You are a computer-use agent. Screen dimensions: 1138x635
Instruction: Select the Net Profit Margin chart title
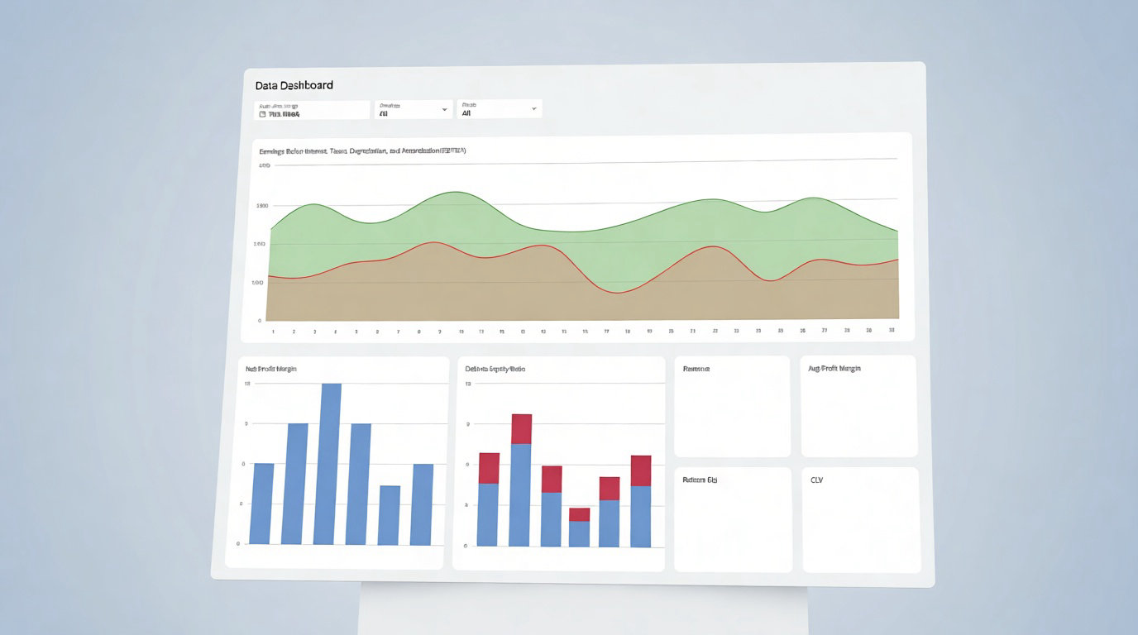(x=270, y=369)
